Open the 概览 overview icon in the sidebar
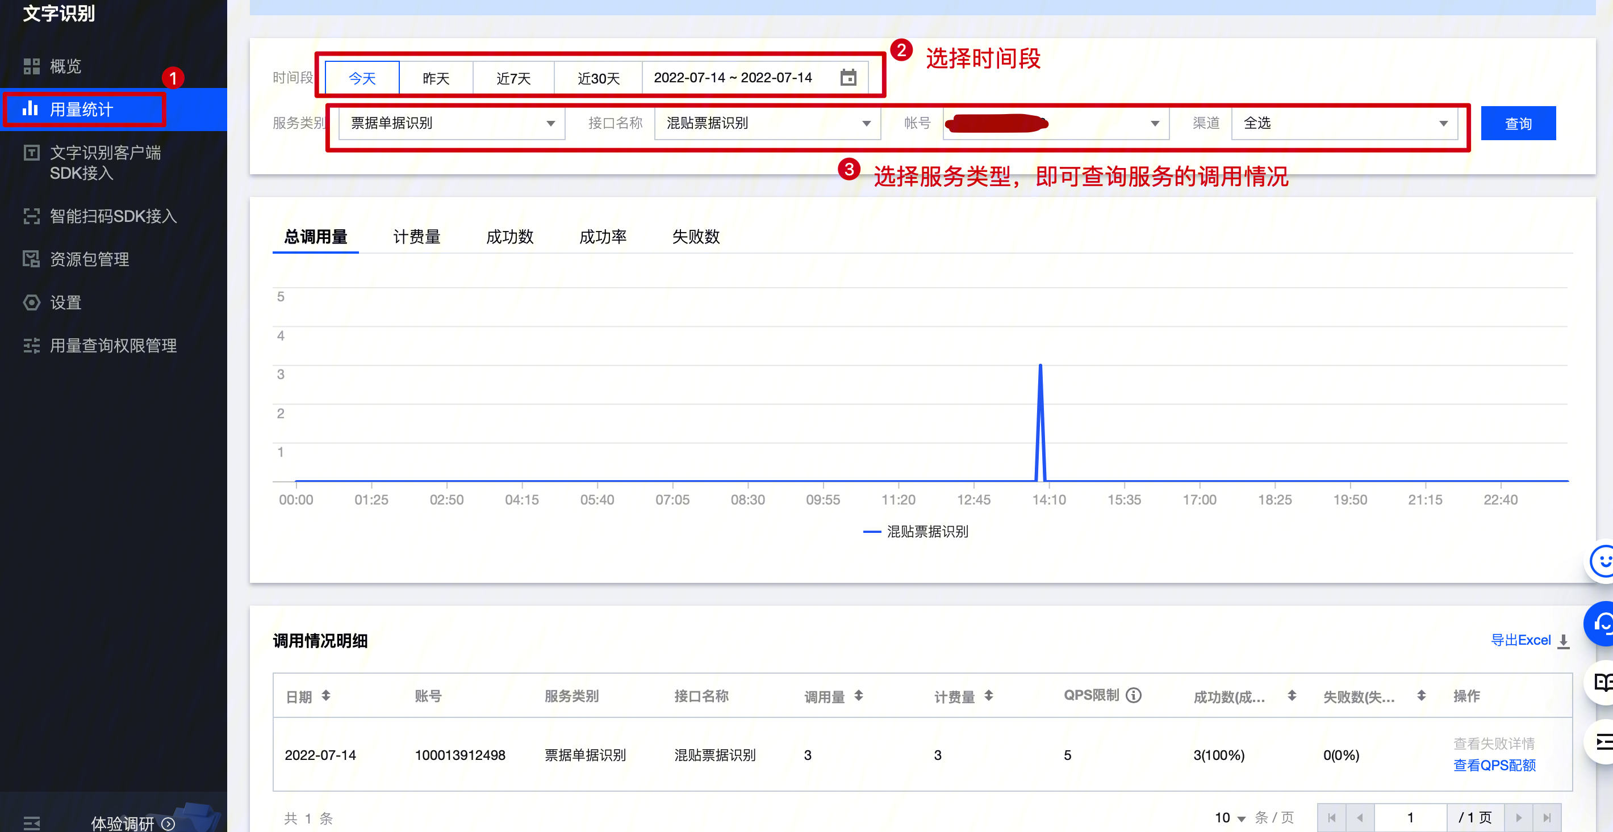The image size is (1613, 832). (x=31, y=66)
